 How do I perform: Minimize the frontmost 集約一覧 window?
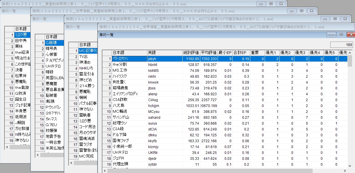click(x=331, y=35)
